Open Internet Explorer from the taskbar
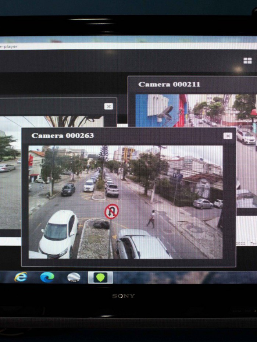 click(x=21, y=277)
